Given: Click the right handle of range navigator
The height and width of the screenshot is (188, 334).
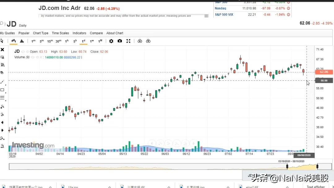Looking at the screenshot, I should [317, 166].
